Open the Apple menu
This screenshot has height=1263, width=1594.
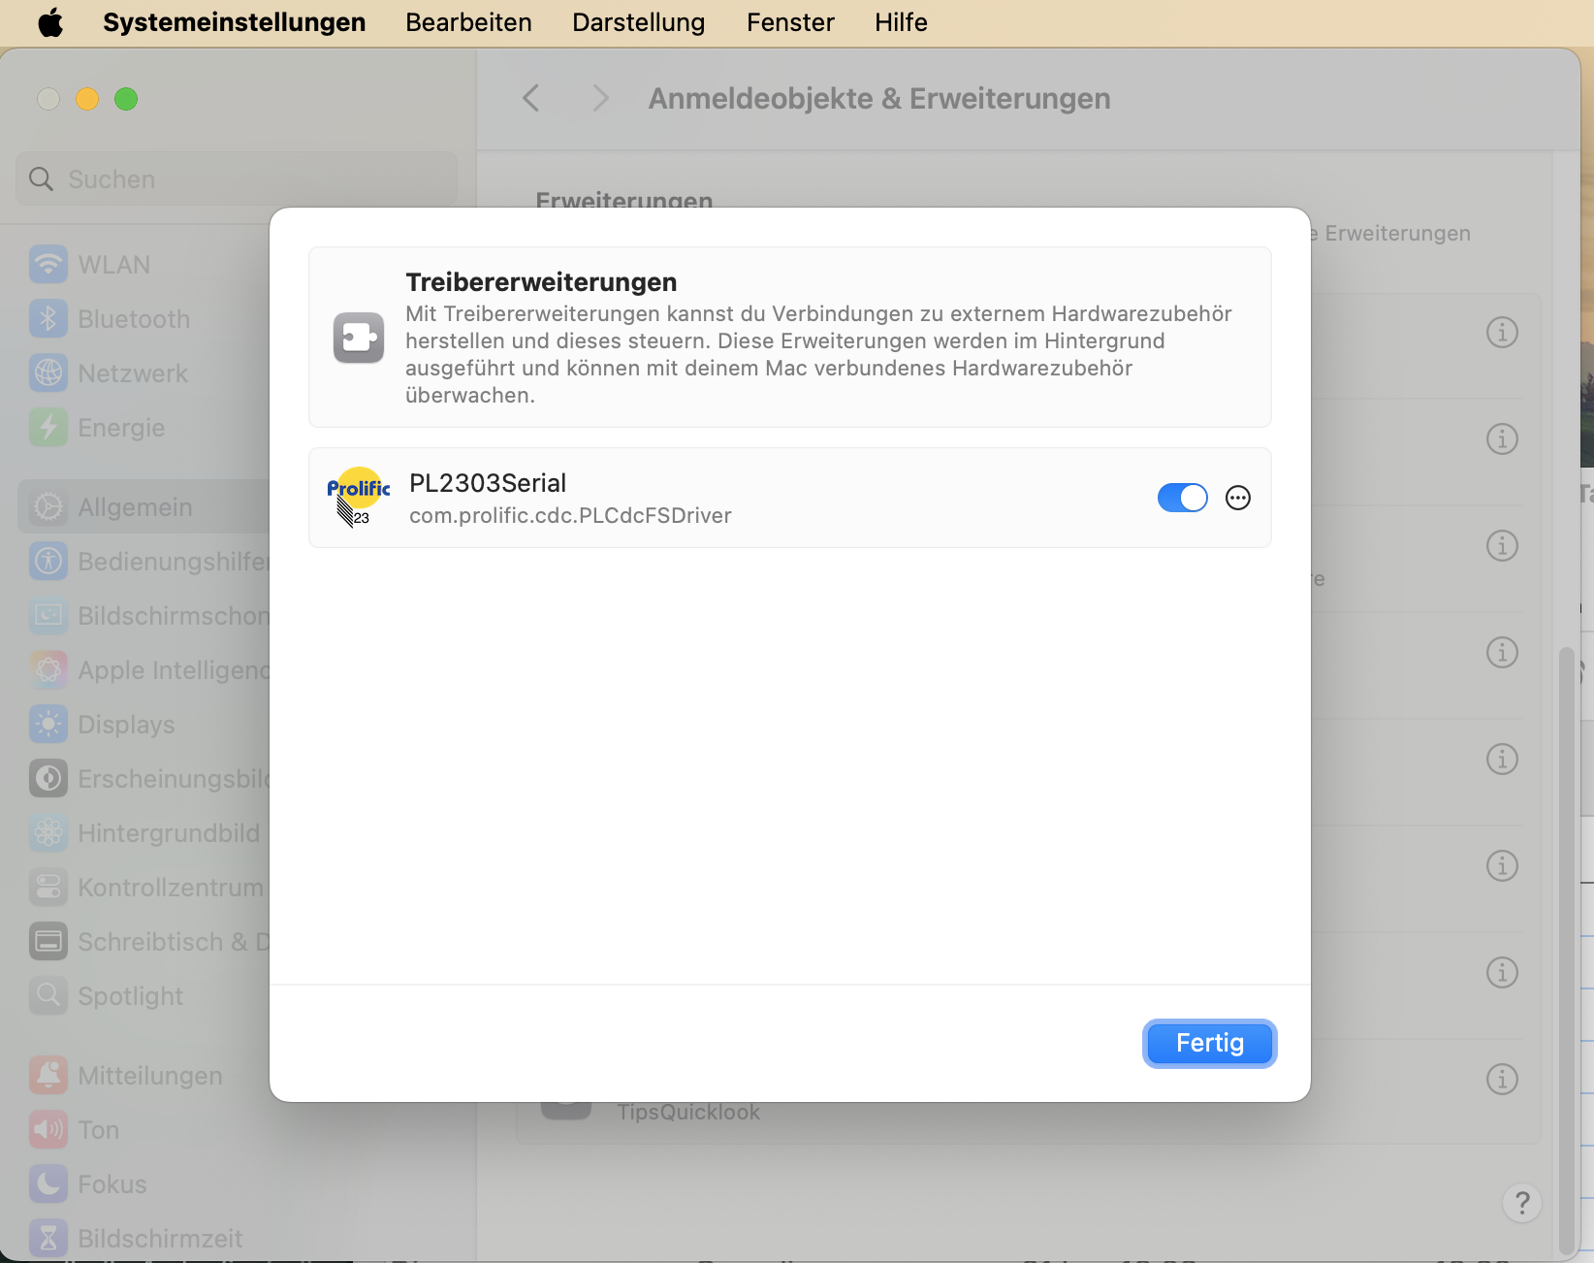click(50, 22)
